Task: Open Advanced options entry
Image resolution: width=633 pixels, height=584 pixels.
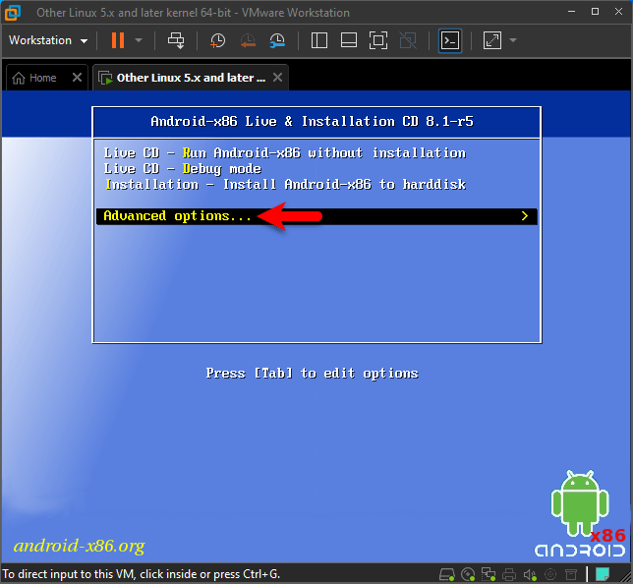Action: pyautogui.click(x=316, y=216)
